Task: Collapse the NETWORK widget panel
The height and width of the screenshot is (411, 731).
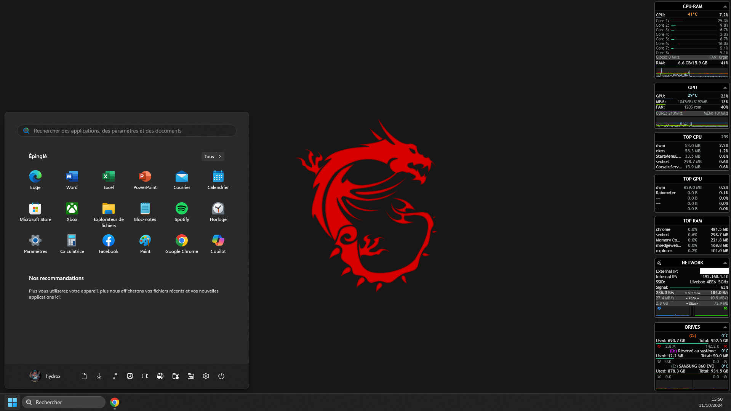Action: [x=725, y=263]
